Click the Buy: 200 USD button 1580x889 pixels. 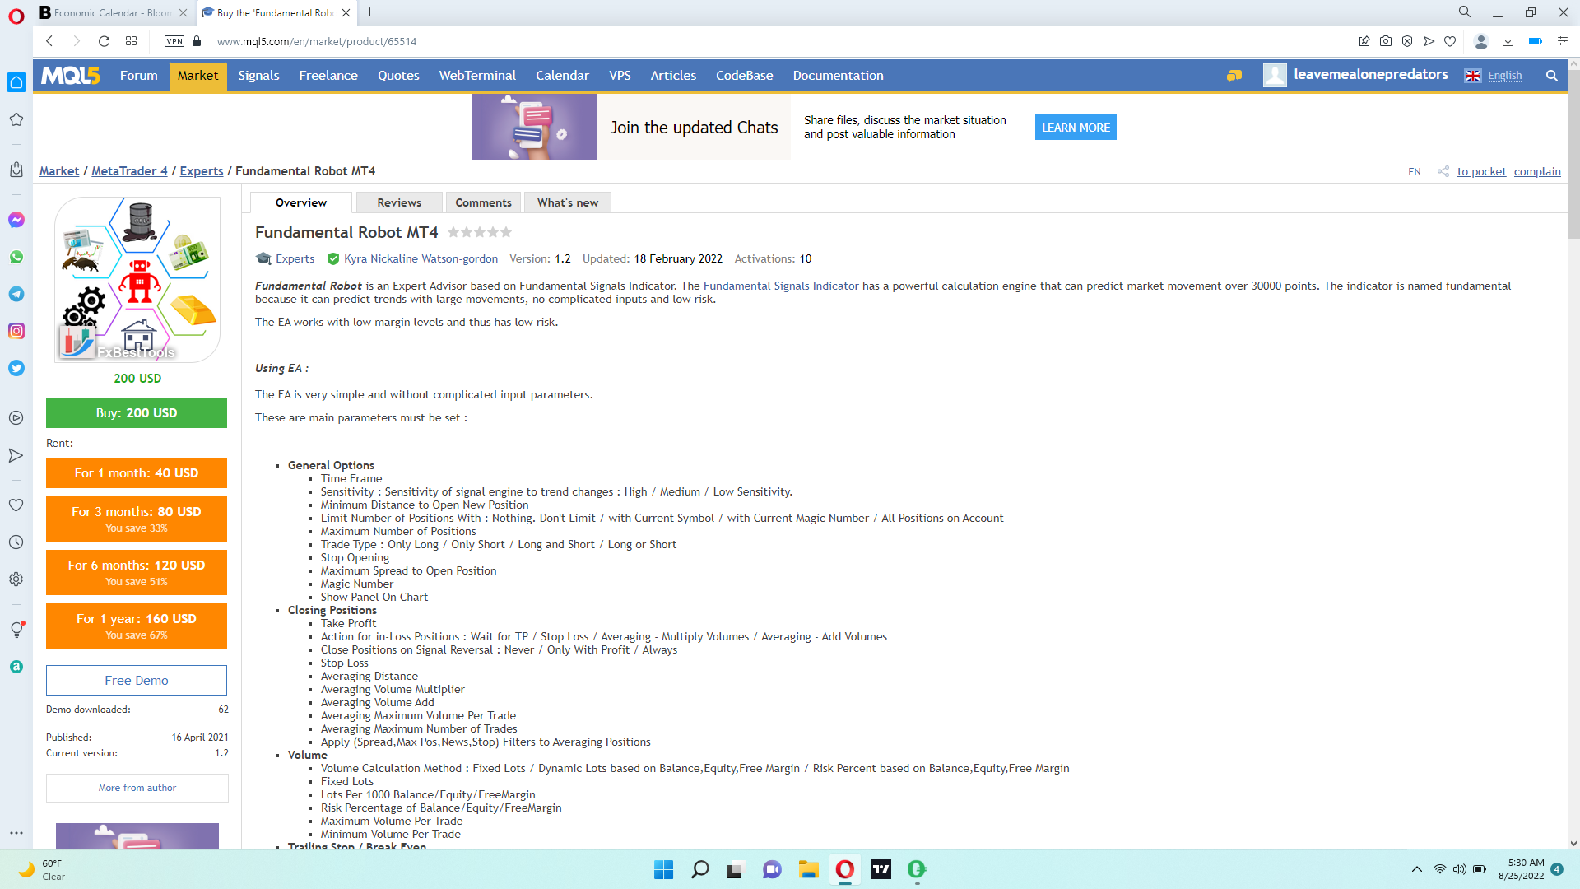click(137, 413)
